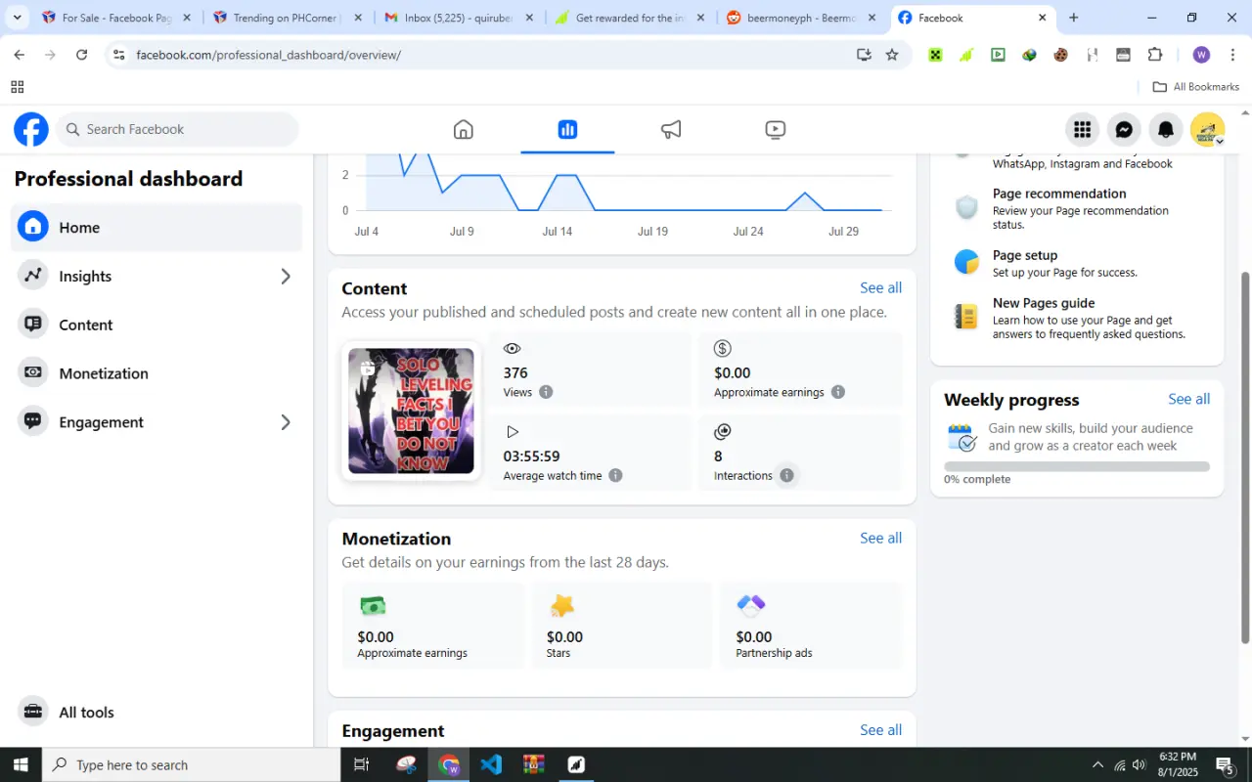The image size is (1252, 782).
Task: Show hidden system tray icons
Action: pyautogui.click(x=1096, y=765)
